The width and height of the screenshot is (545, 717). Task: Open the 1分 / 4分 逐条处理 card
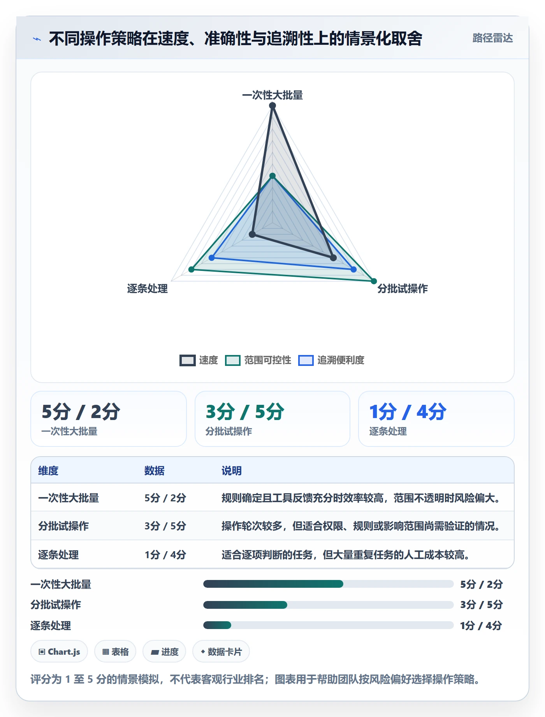pos(436,419)
